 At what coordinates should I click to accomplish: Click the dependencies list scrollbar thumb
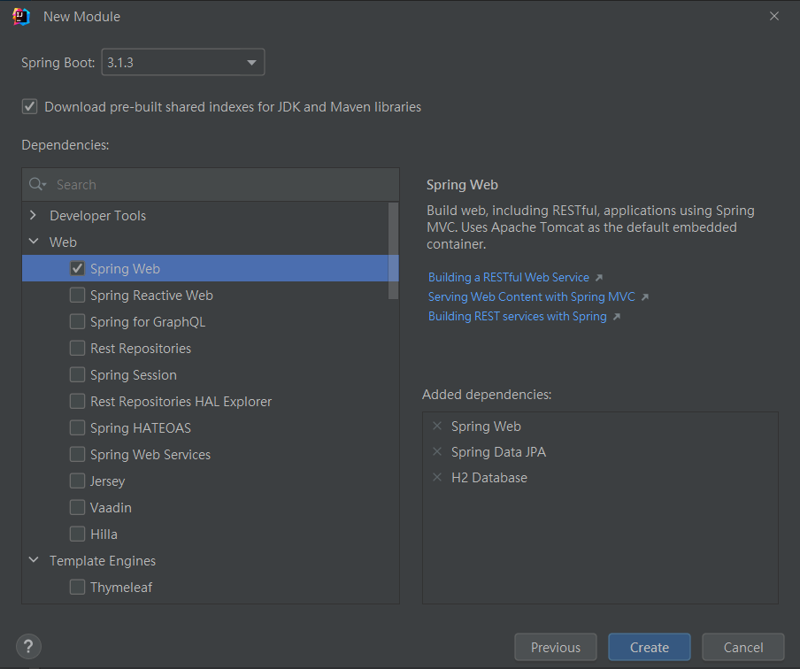[393, 250]
